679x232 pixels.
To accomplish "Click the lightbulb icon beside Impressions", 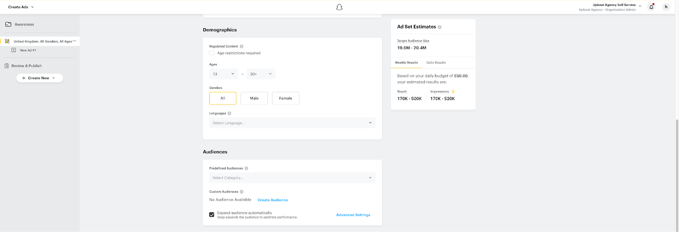I will point(453,91).
